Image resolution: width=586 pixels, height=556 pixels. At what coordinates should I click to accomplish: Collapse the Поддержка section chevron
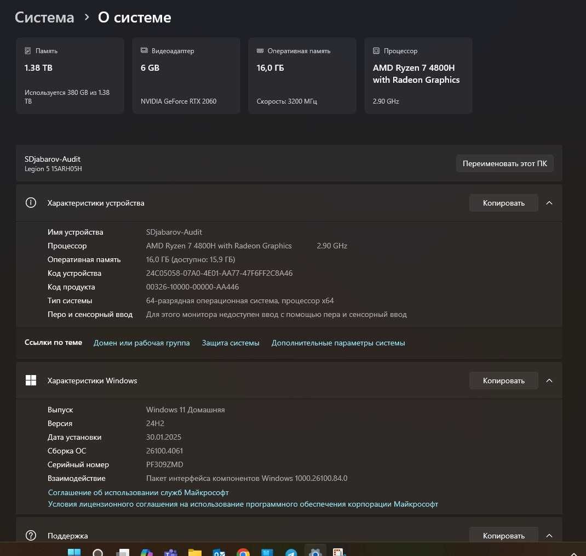pyautogui.click(x=549, y=535)
